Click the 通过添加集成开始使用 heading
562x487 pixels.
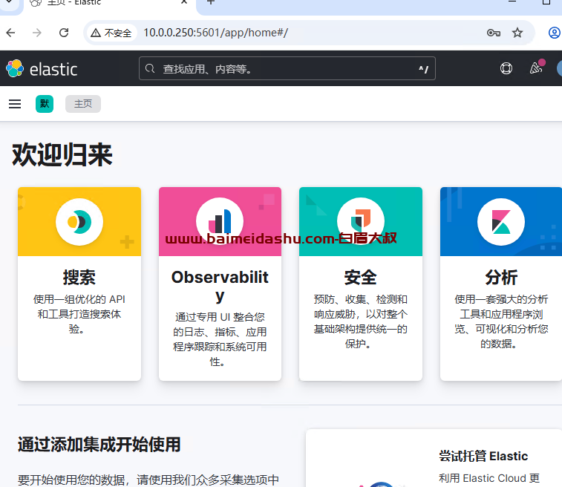pos(99,445)
